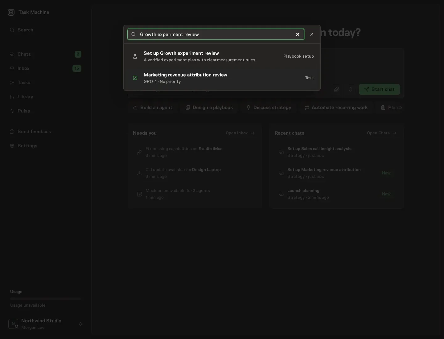Screen dimensions: 444x339
Task: Click the magnifier icon in search field
Action: [x=134, y=34]
